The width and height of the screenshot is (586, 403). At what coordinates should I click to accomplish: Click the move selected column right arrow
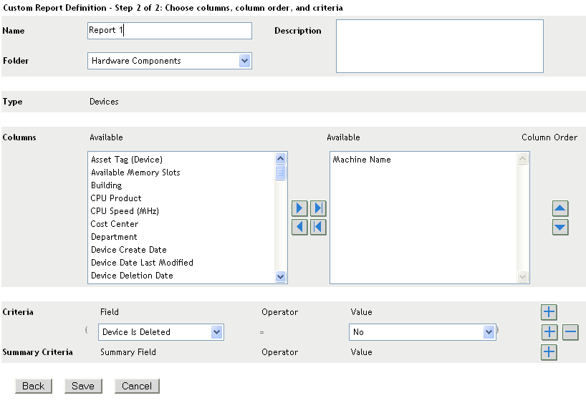301,208
